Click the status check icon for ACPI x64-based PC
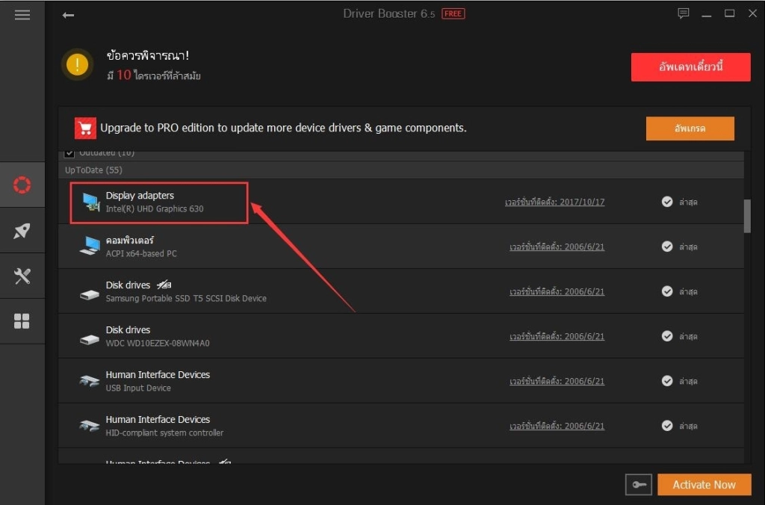 point(667,247)
